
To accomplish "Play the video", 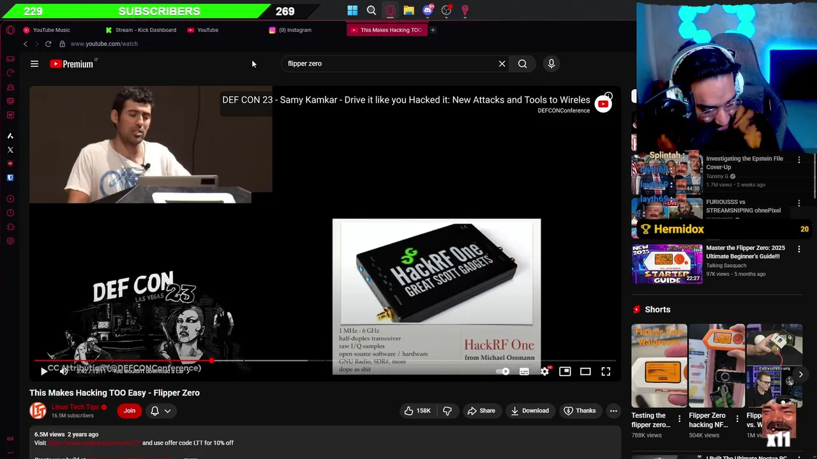I will tap(44, 371).
